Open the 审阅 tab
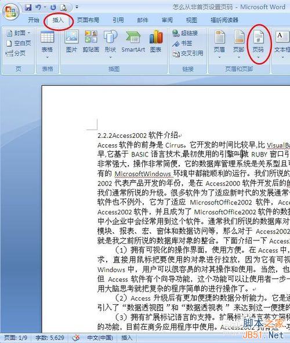The width and height of the screenshot is (290, 343). pyautogui.click(x=167, y=20)
